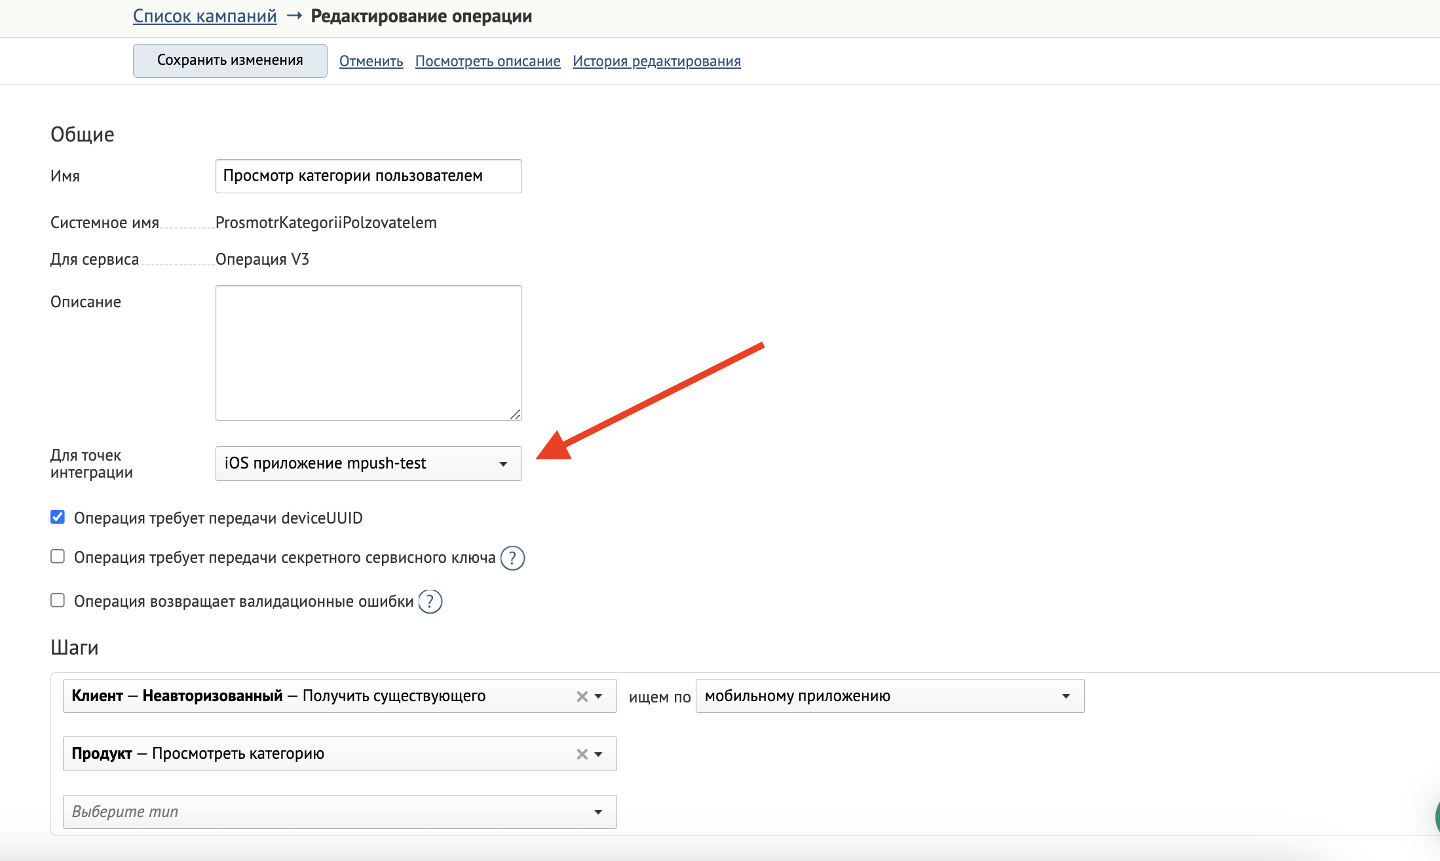Uncheck Операция требует передачи deviceUUID
1440x861 pixels.
point(58,517)
